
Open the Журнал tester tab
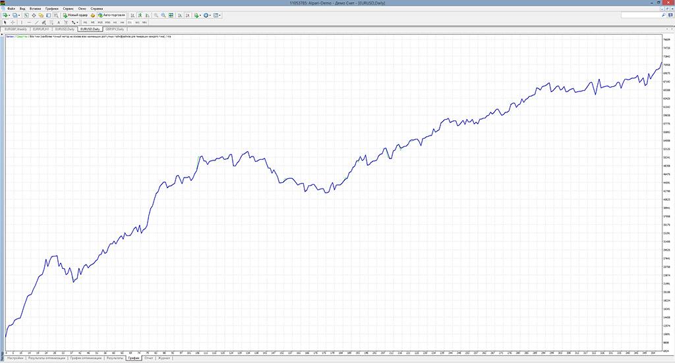[x=164, y=358]
